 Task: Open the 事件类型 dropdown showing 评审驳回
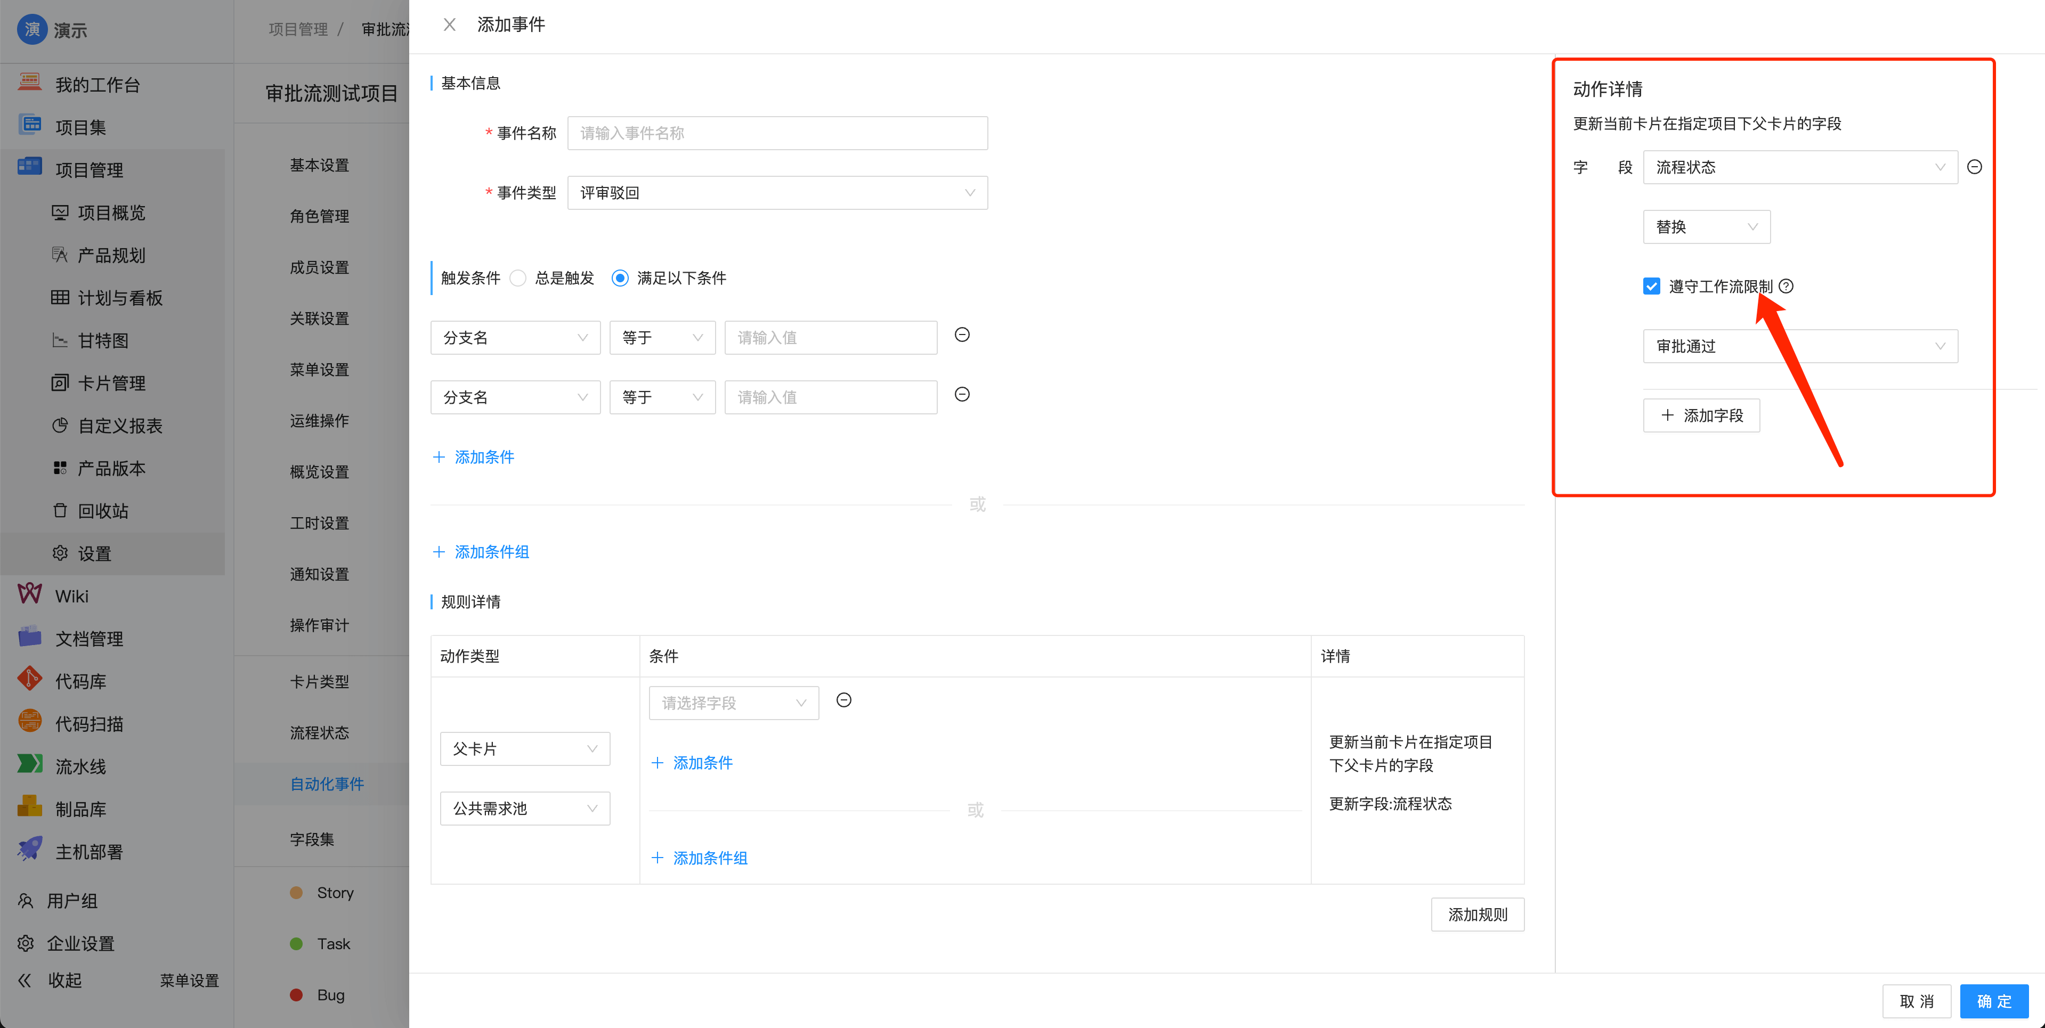[x=777, y=192]
